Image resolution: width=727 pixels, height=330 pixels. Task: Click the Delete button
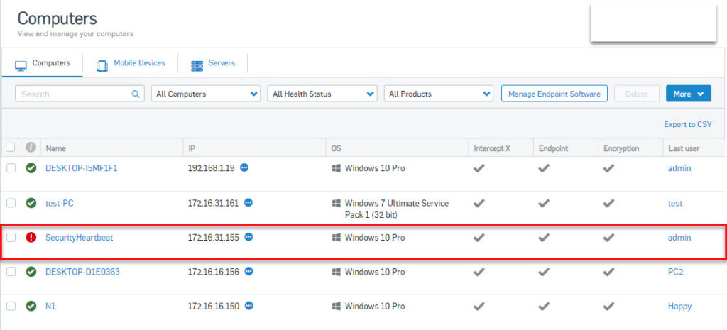(x=637, y=94)
